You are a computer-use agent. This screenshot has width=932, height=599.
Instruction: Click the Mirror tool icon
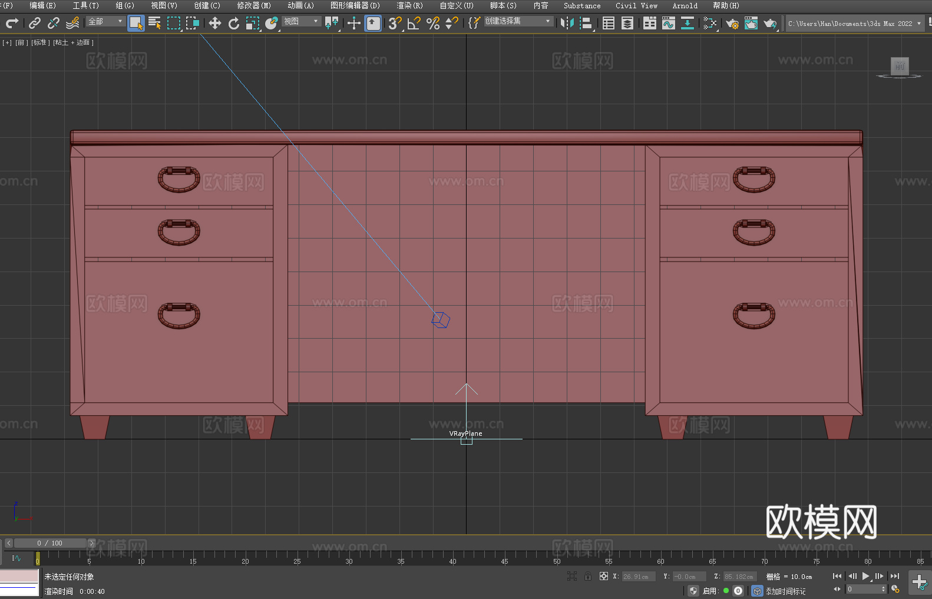click(x=567, y=23)
